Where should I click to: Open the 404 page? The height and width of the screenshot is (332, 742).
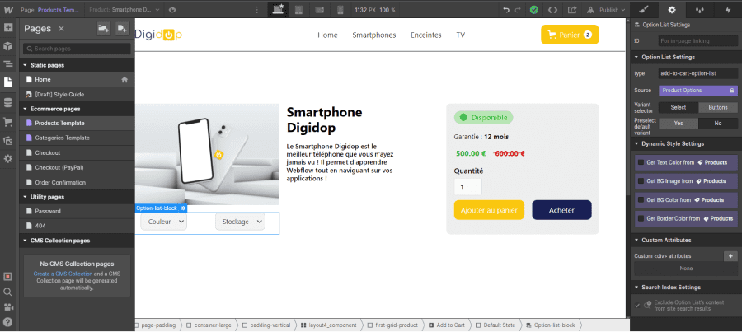(77, 226)
